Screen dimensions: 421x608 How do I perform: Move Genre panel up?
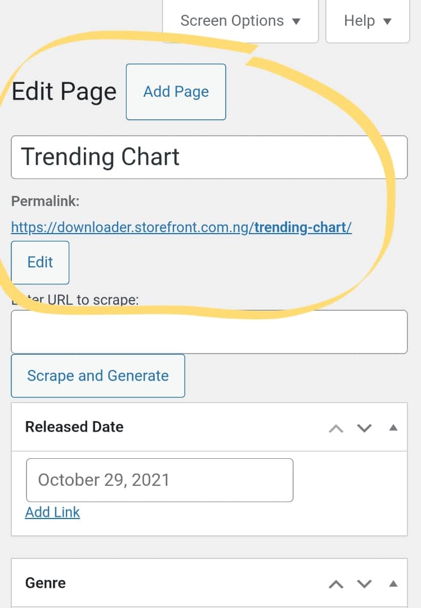point(335,584)
